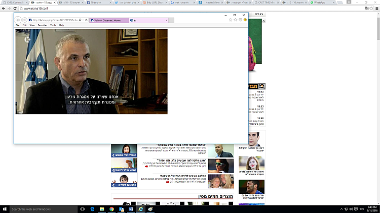Open the File menu in Internet Explorer
This screenshot has height=213, width=380.
click(18, 25)
